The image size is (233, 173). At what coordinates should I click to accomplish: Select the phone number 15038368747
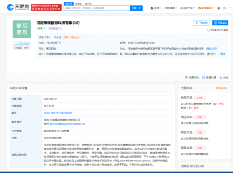coord(54,43)
